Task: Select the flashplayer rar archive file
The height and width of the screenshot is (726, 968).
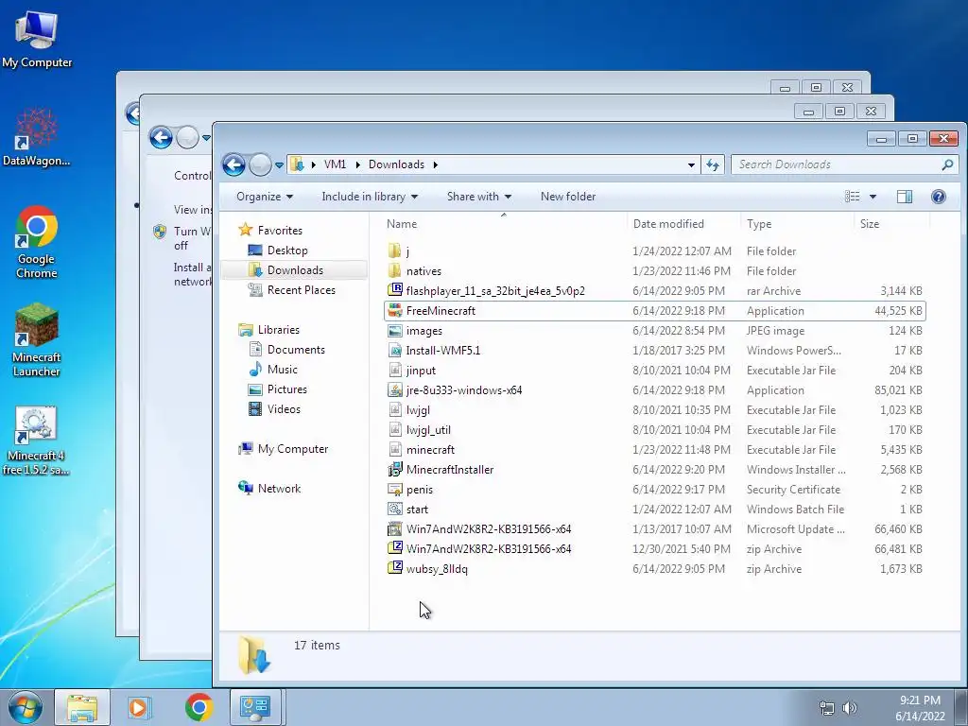Action: tap(495, 291)
